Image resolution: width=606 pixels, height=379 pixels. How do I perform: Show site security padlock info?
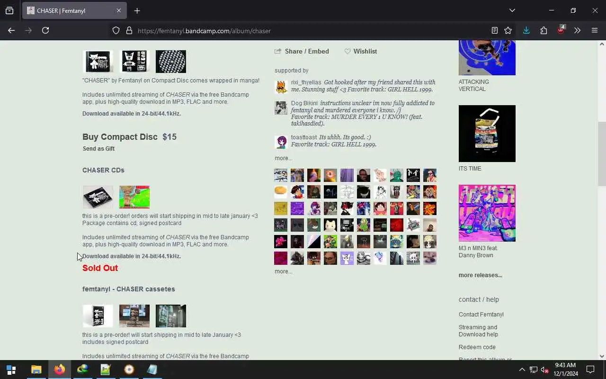point(129,31)
